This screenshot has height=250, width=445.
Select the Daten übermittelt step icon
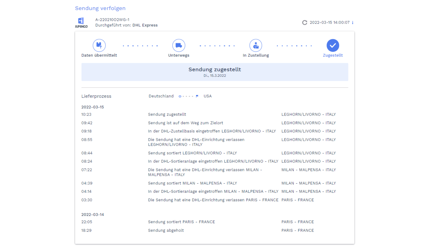99,45
